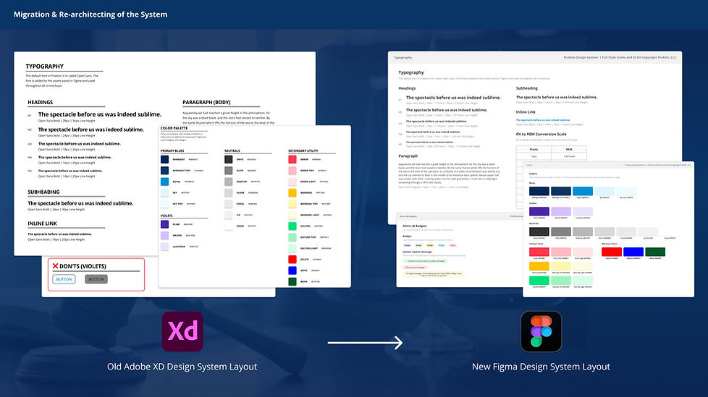Click the 'Subheading' label in the Figma sheet

click(527, 88)
